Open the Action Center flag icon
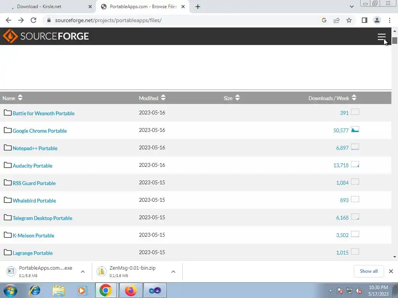398x298 pixels. (x=340, y=291)
